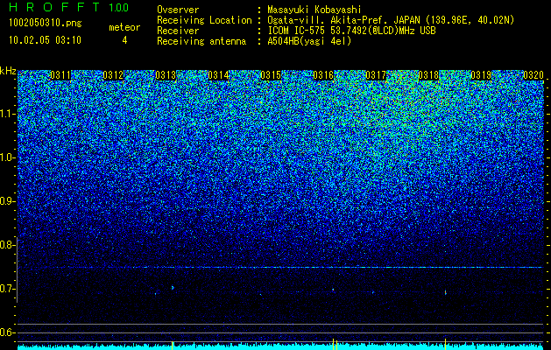Click the yellow detection tick below 0318
This screenshot has height=350, width=551.
pos(445,344)
